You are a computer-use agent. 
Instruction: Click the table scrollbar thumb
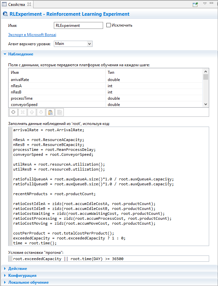click(206, 77)
